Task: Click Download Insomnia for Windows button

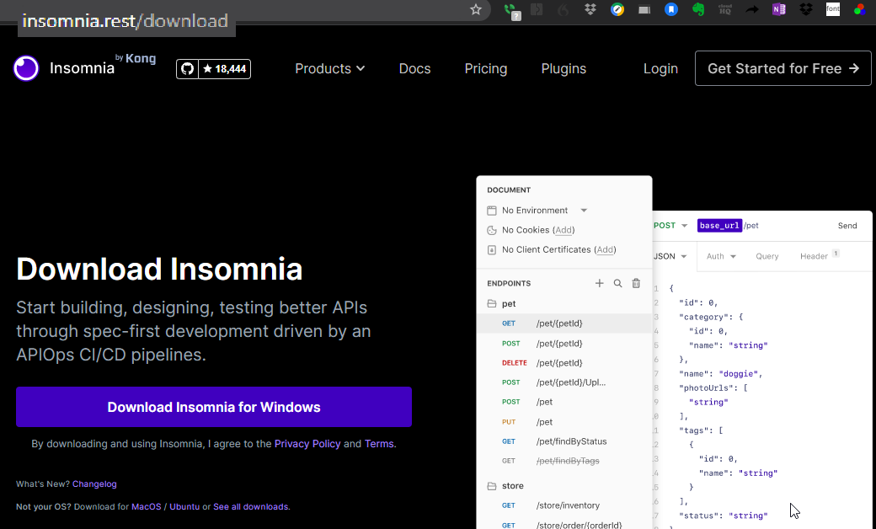Action: coord(214,407)
